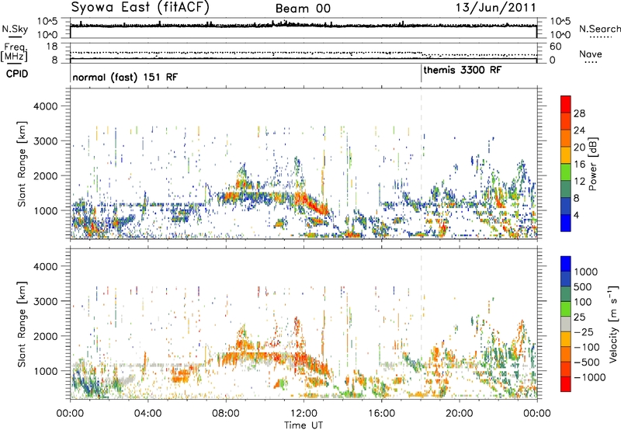Click the "N.Search" legend label
The width and height of the screenshot is (621, 430).
(599, 29)
